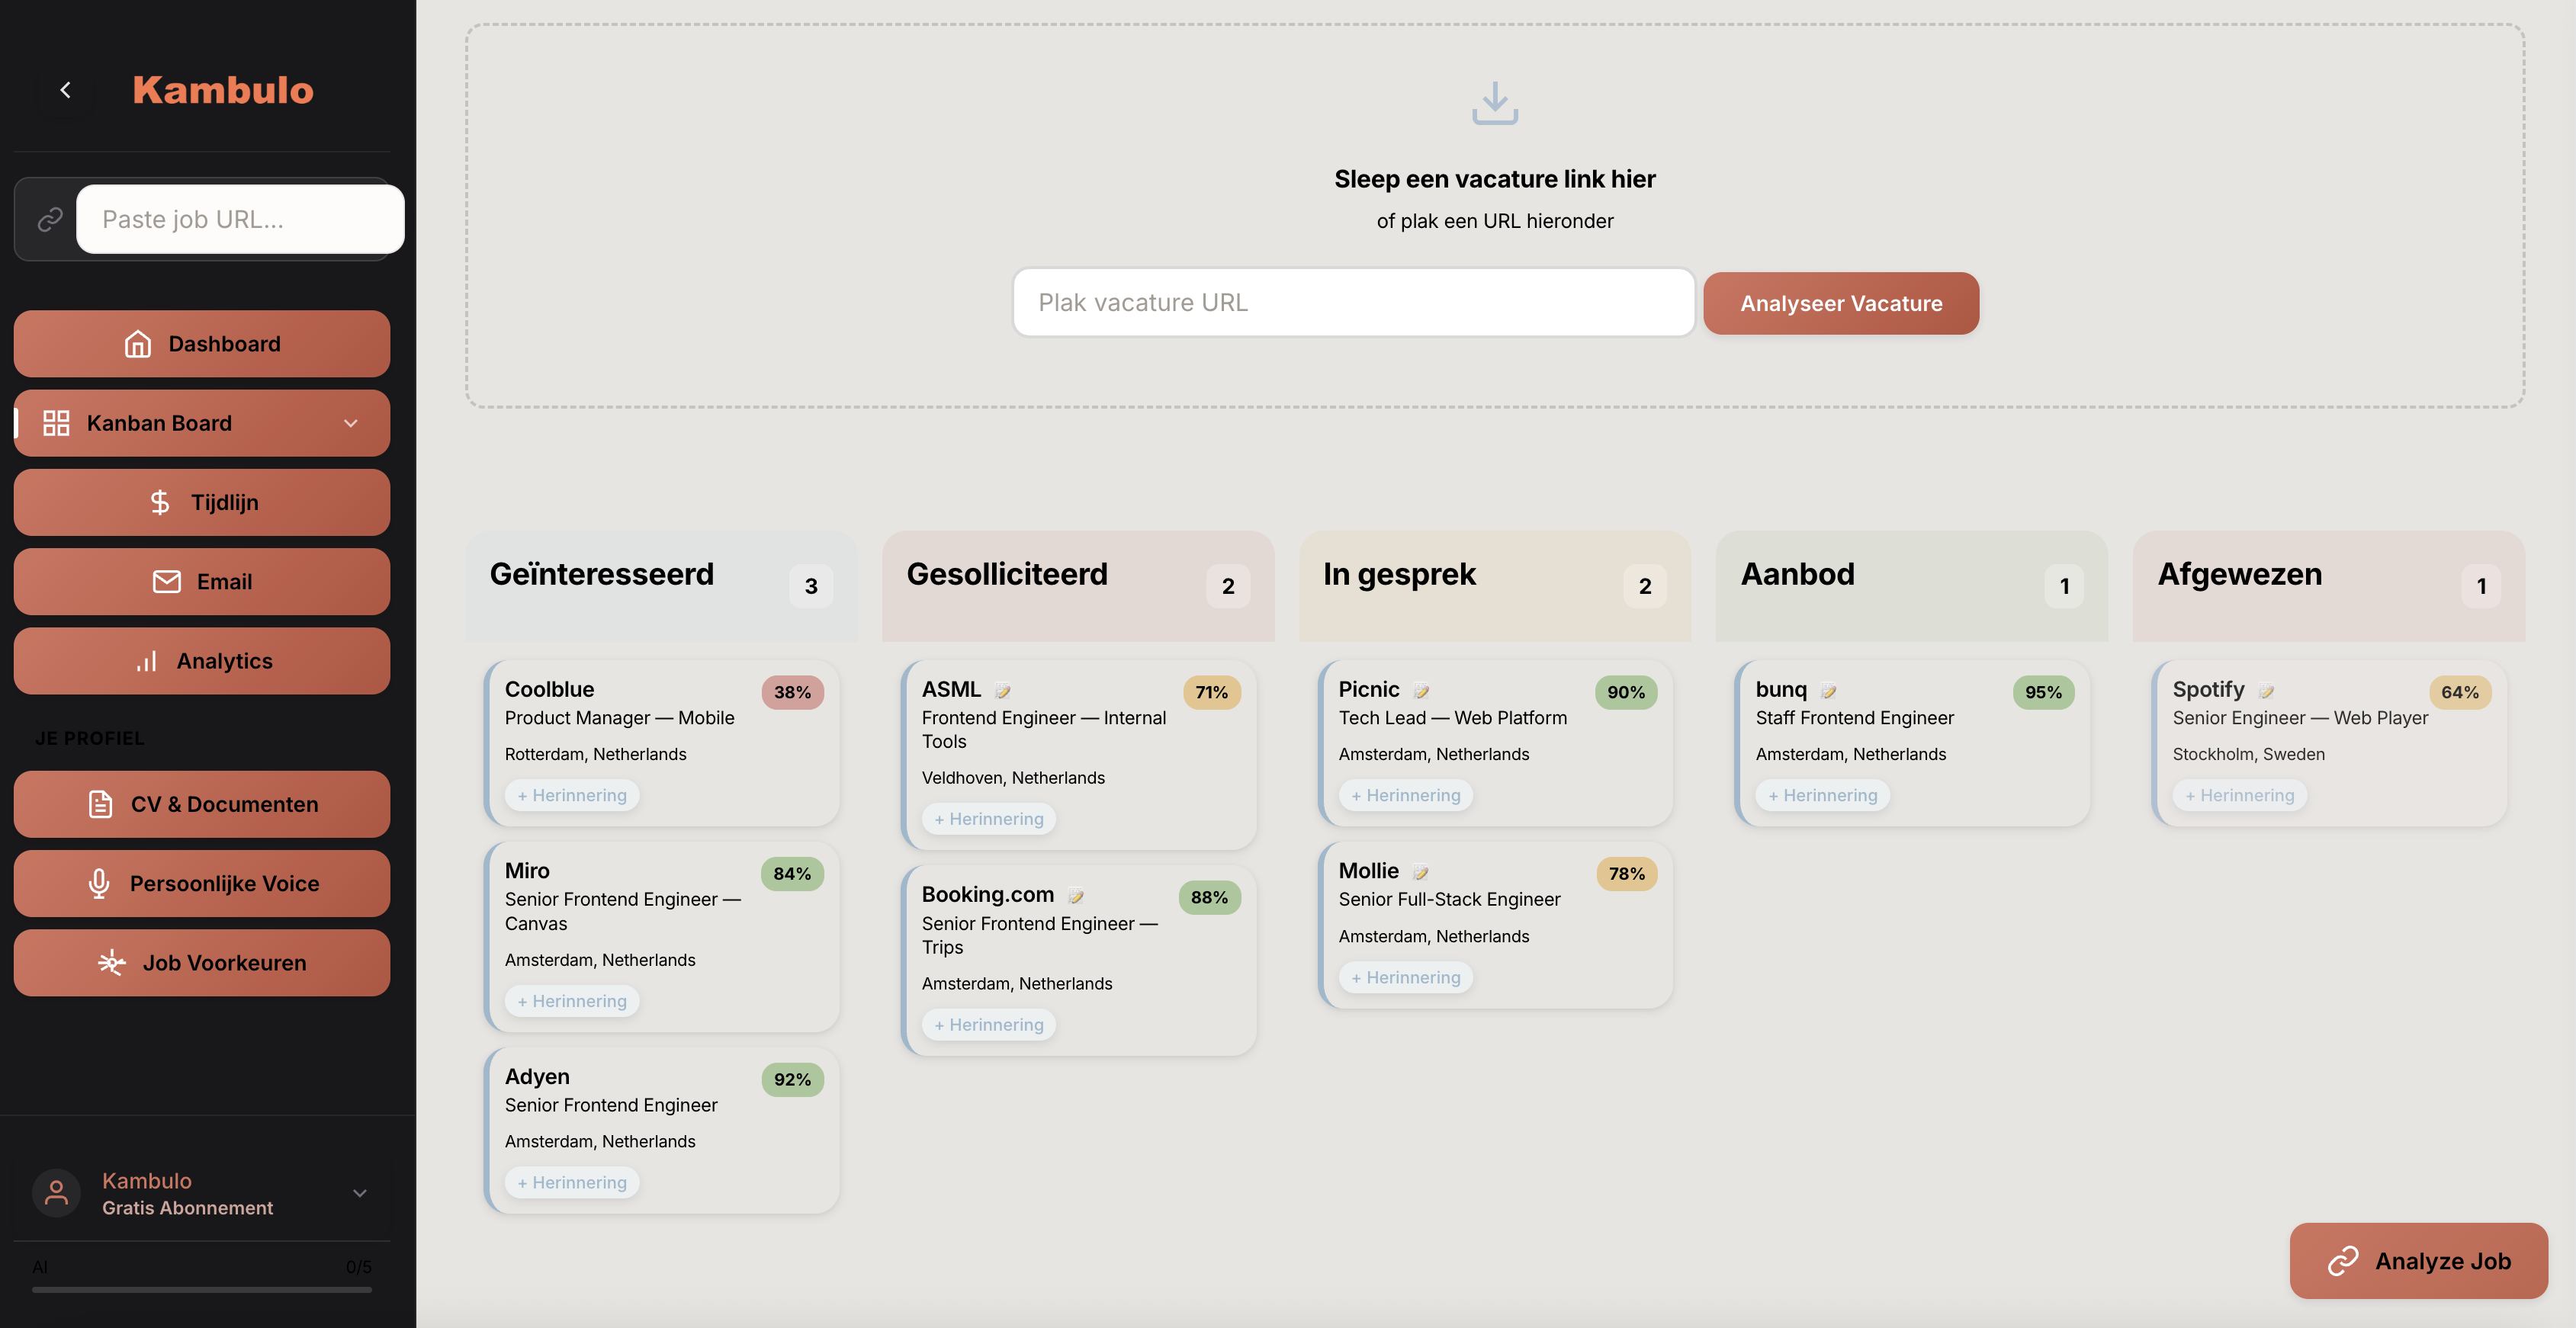Click the 90% match badge on Picnic
This screenshot has height=1328, width=2576.
point(1626,692)
